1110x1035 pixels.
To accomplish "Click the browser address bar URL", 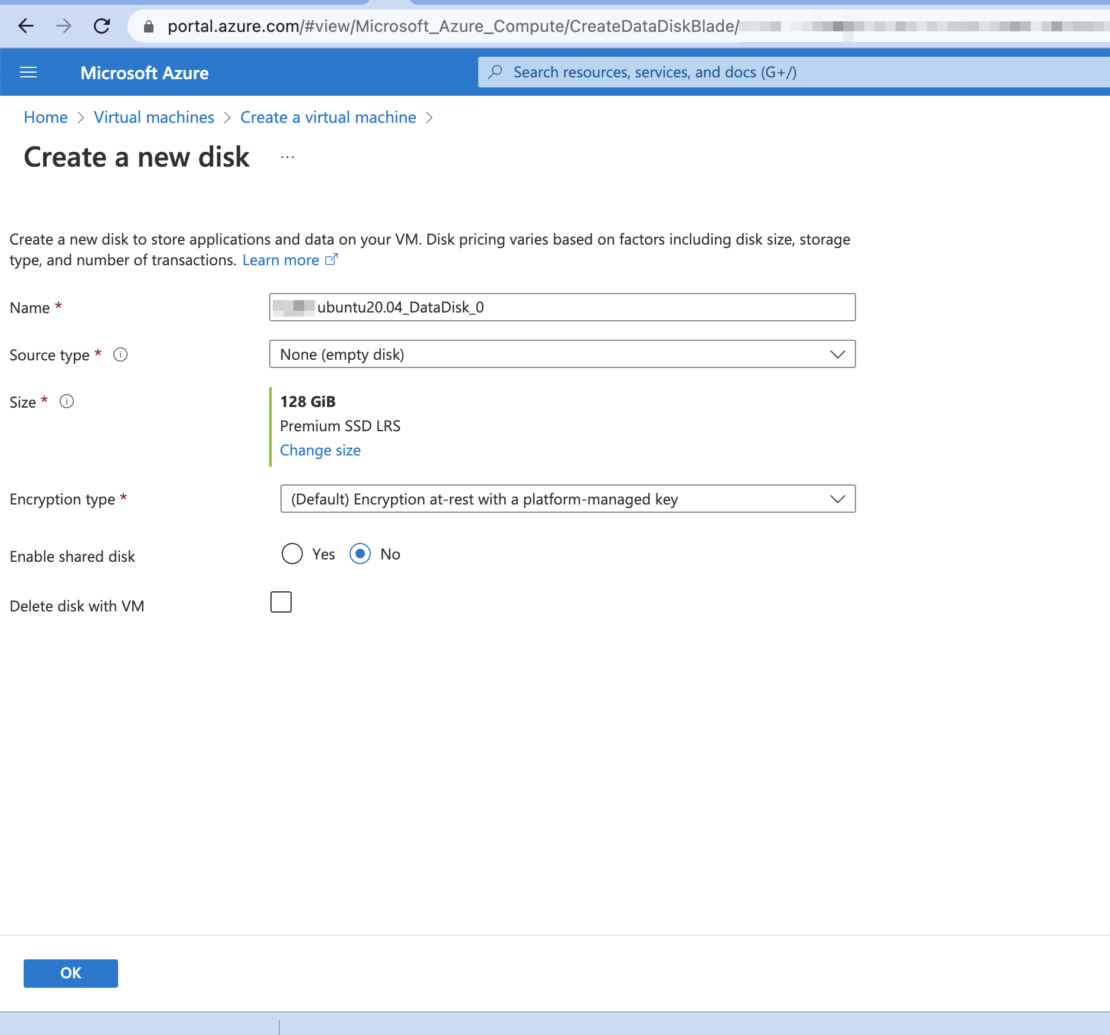I will point(453,26).
